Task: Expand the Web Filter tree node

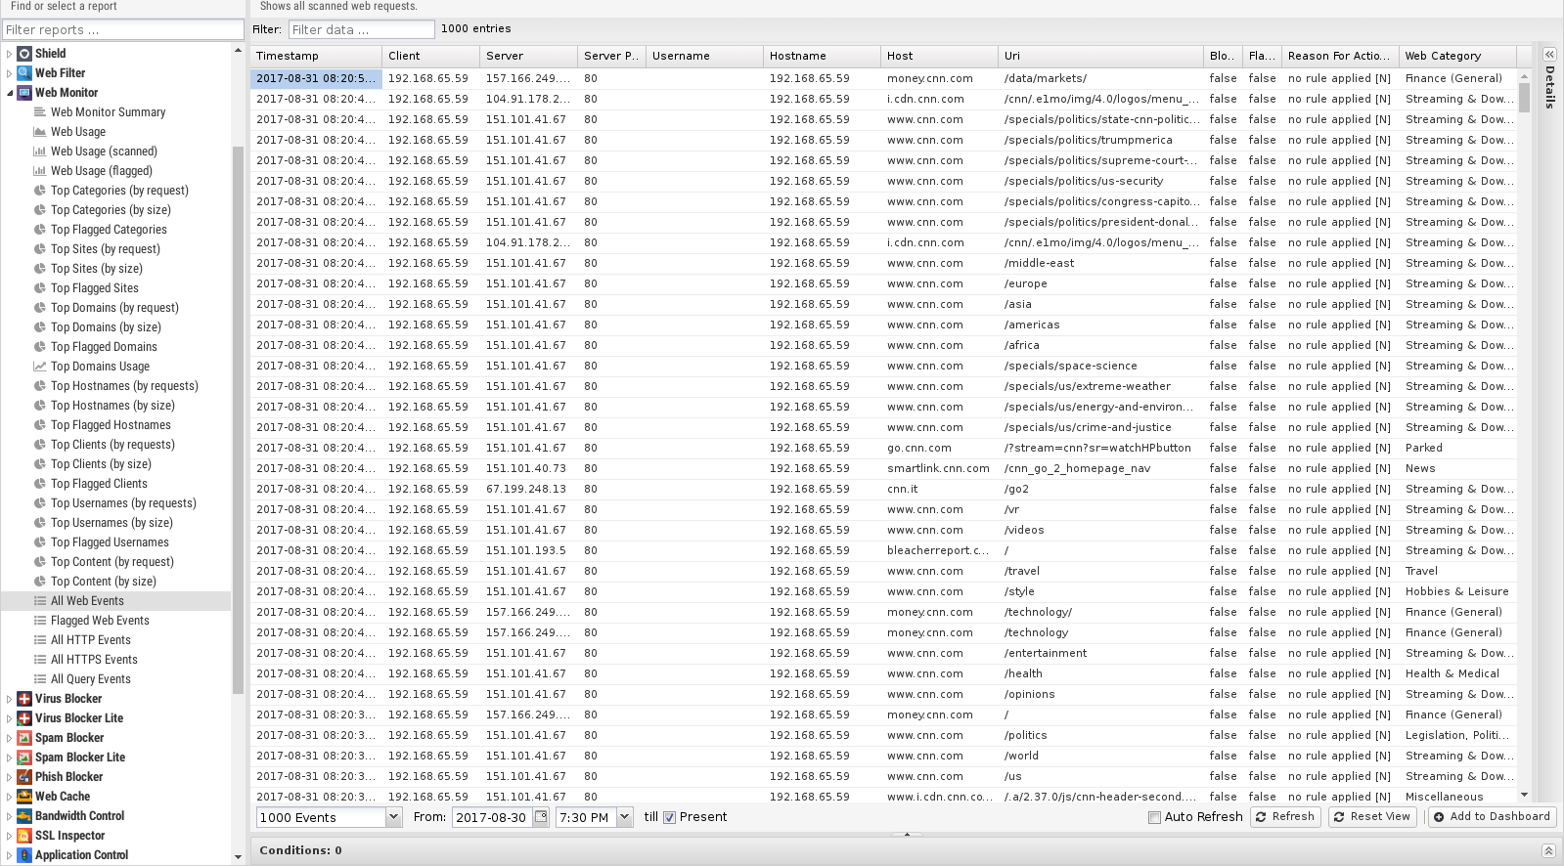Action: coord(10,73)
